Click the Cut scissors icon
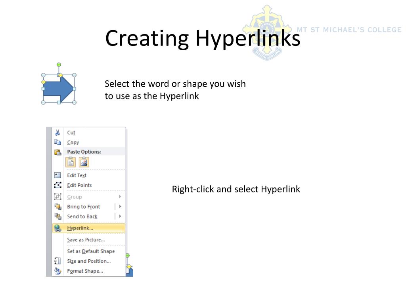 coord(57,133)
